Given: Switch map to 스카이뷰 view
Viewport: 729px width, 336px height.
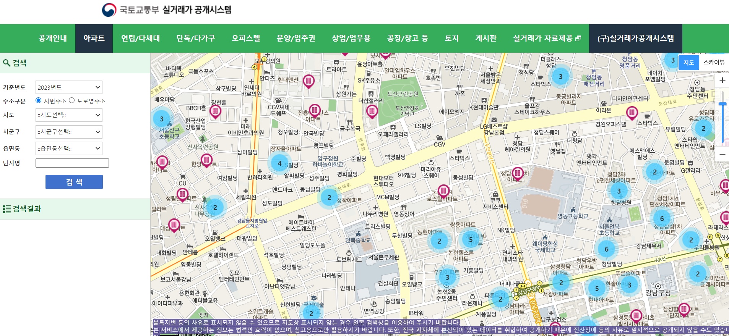Looking at the screenshot, I should coord(714,62).
